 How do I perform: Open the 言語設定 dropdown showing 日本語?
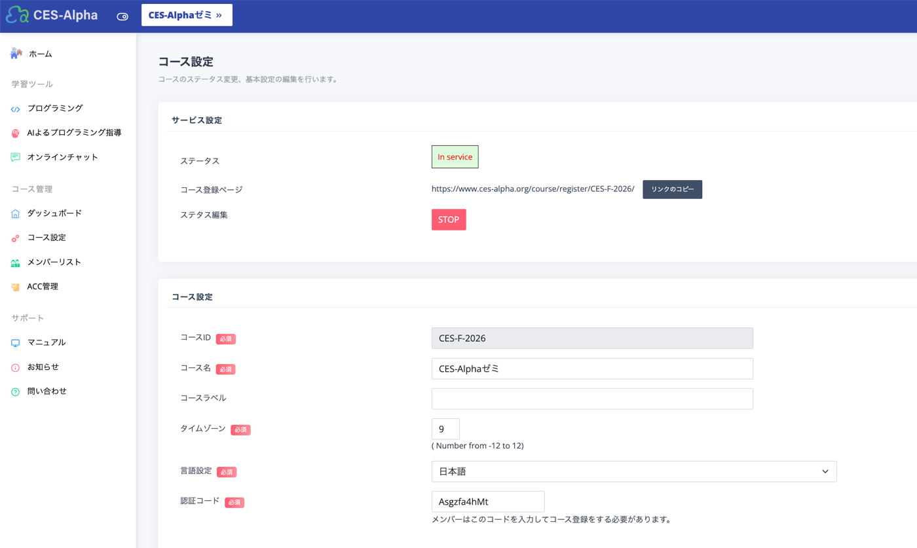click(x=634, y=471)
